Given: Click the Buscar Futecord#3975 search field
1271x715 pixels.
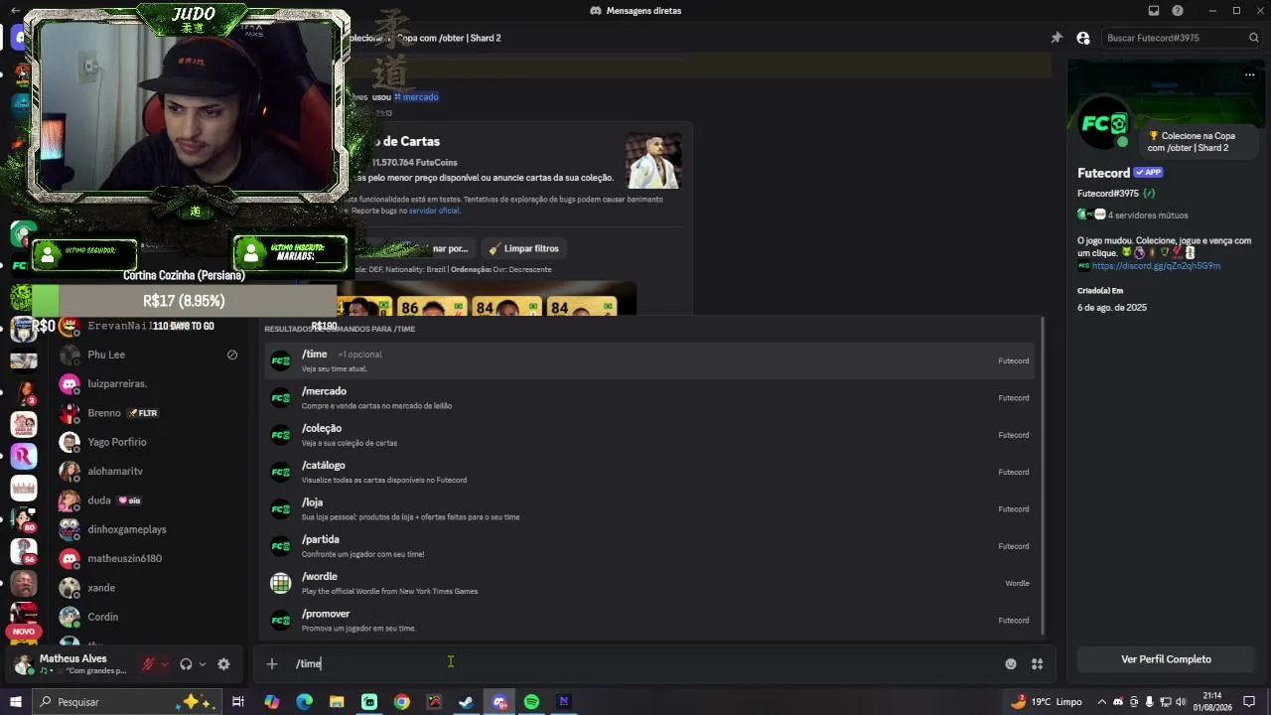Looking at the screenshot, I should pyautogui.click(x=1182, y=38).
